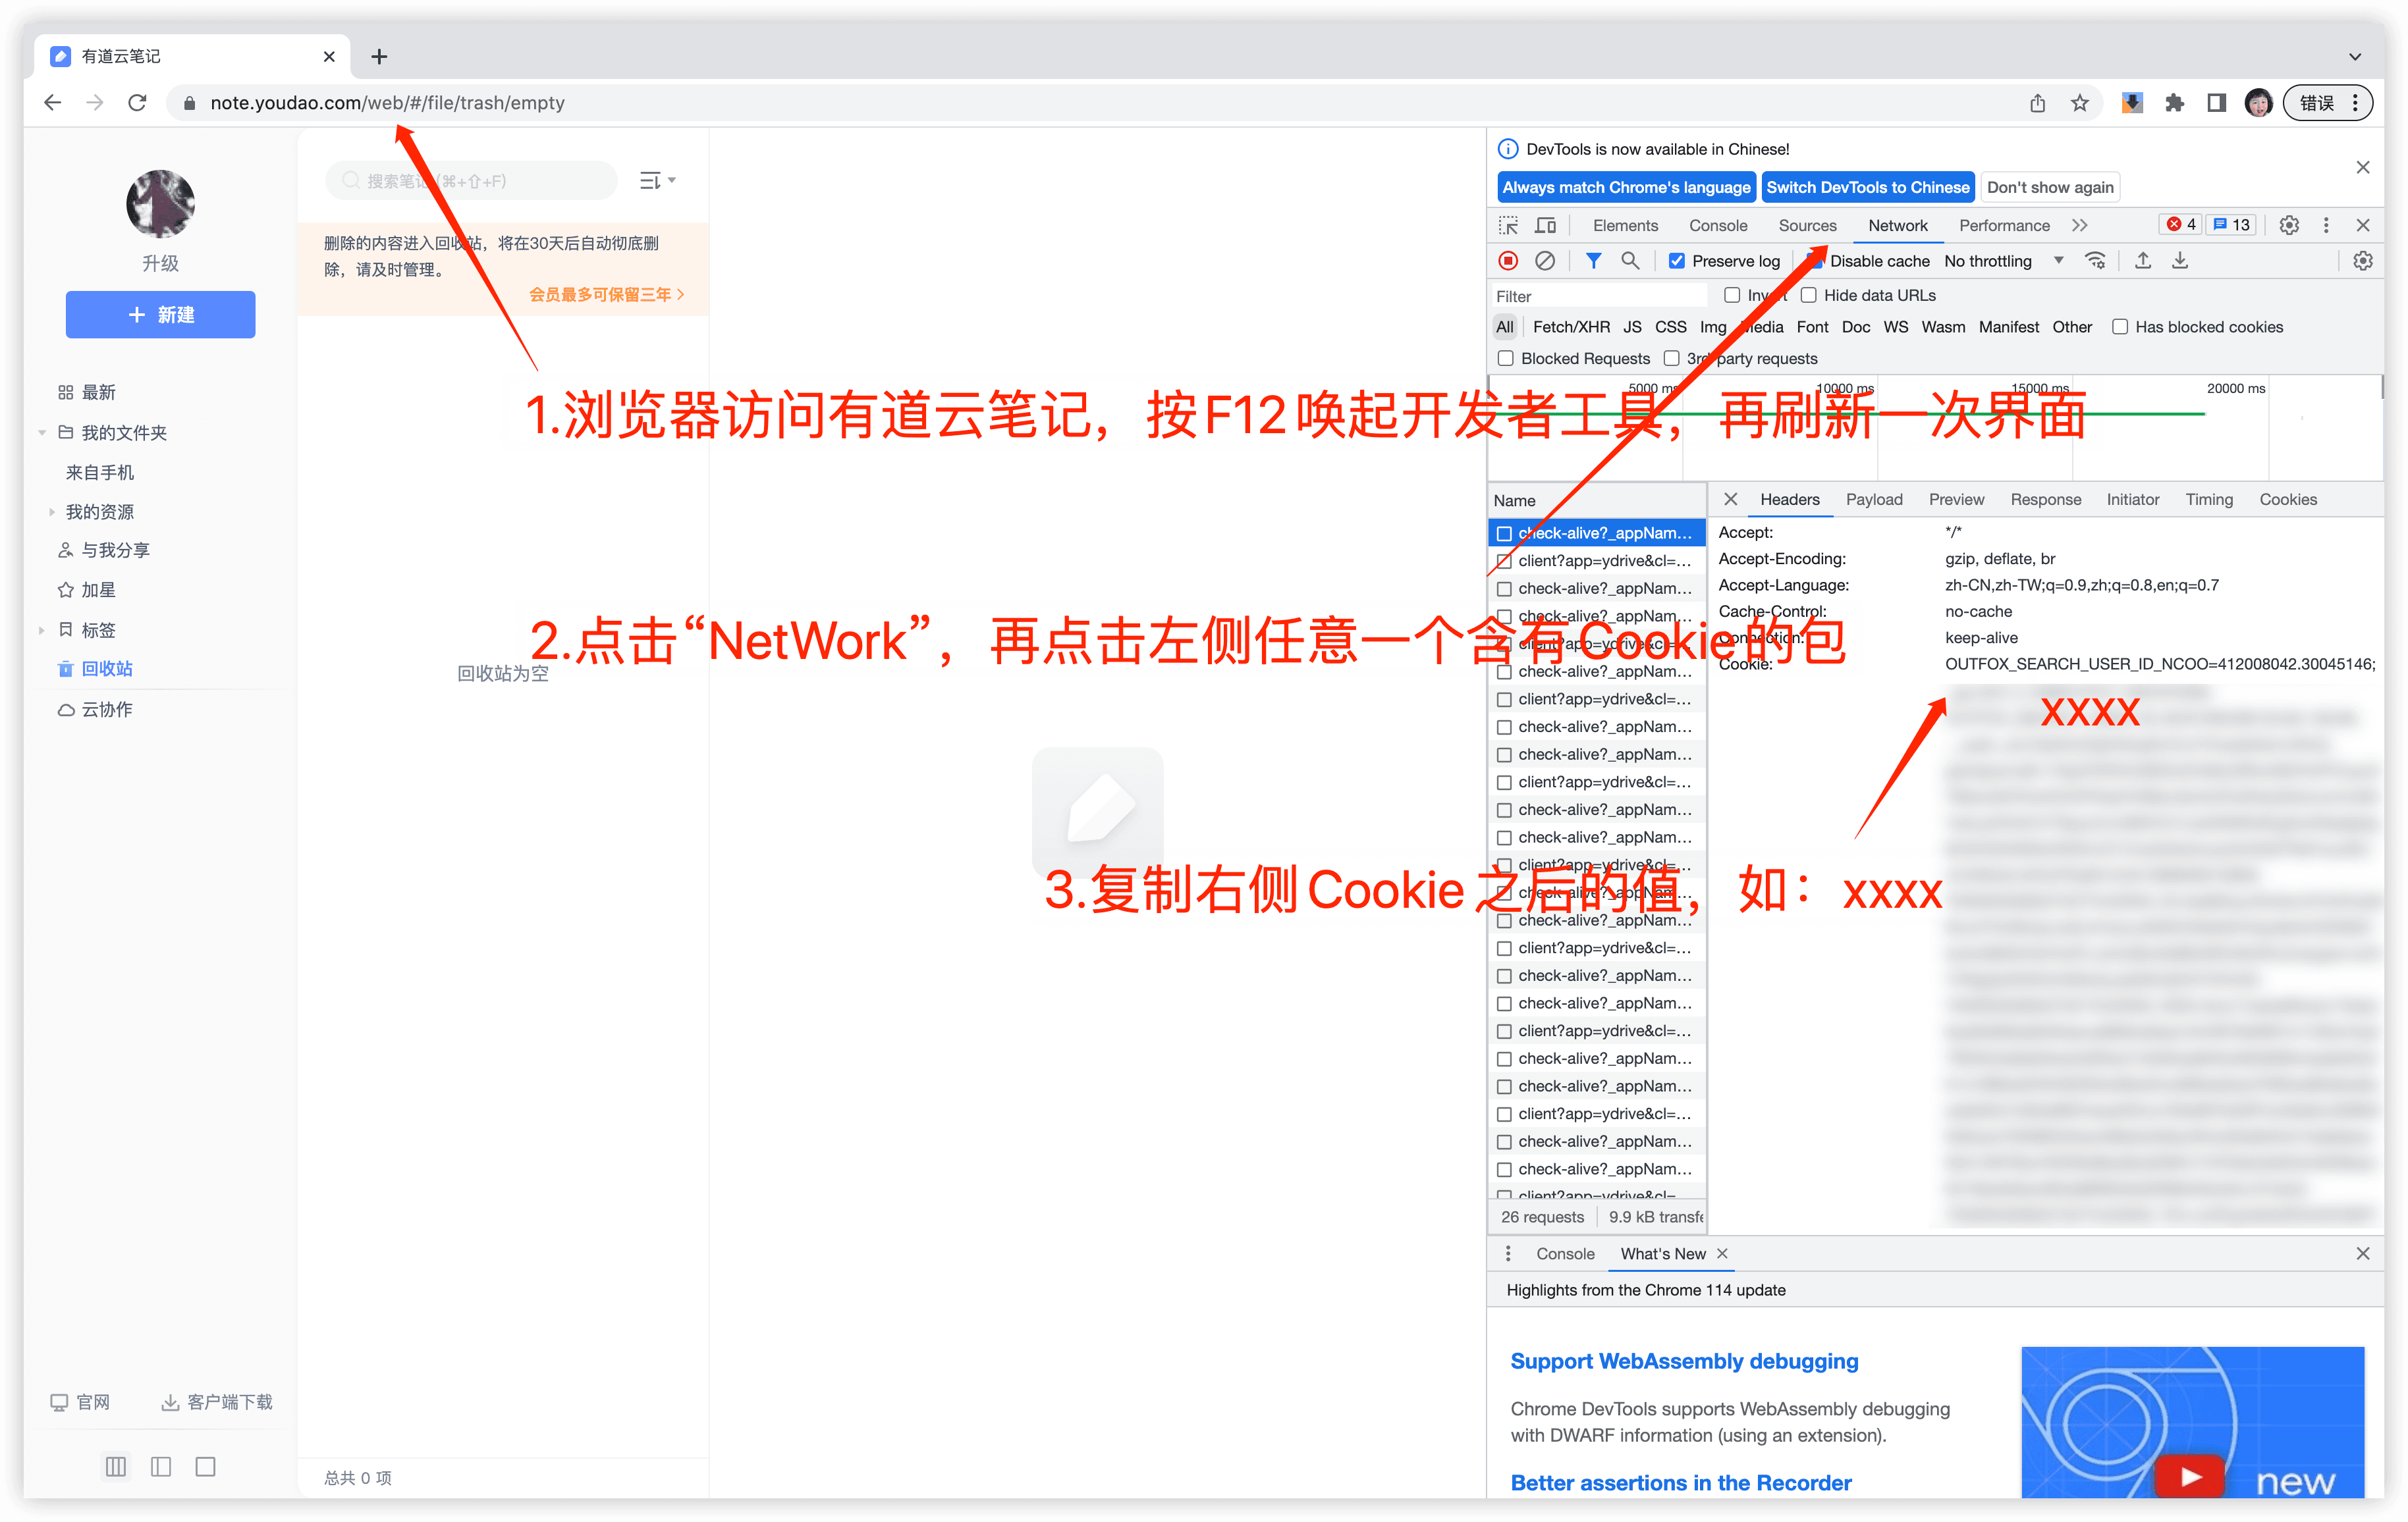Click Switch DevTools to Chinese button
The image size is (2408, 1522).
pyautogui.click(x=1867, y=188)
